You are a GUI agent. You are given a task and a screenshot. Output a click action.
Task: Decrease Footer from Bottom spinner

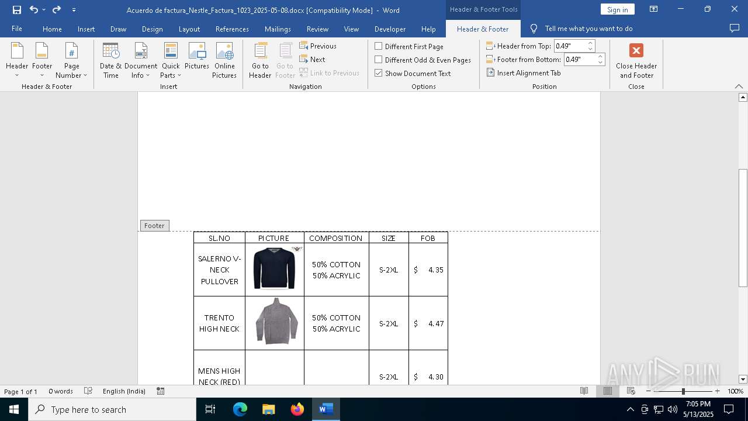(600, 62)
